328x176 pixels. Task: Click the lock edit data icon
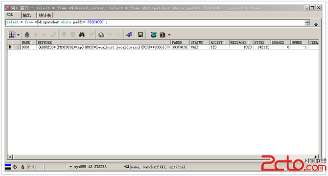pyautogui.click(x=27, y=35)
